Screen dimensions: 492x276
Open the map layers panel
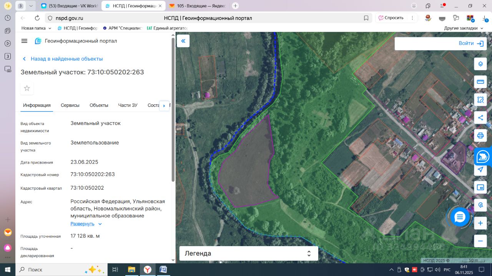pyautogui.click(x=480, y=64)
